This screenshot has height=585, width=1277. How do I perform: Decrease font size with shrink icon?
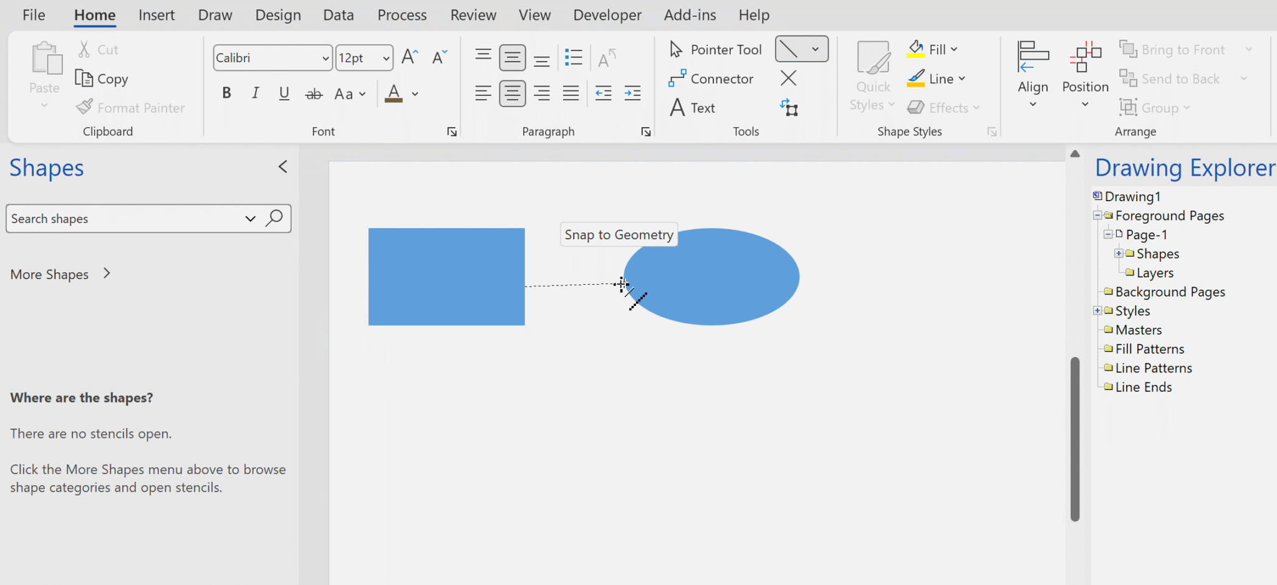pos(440,57)
